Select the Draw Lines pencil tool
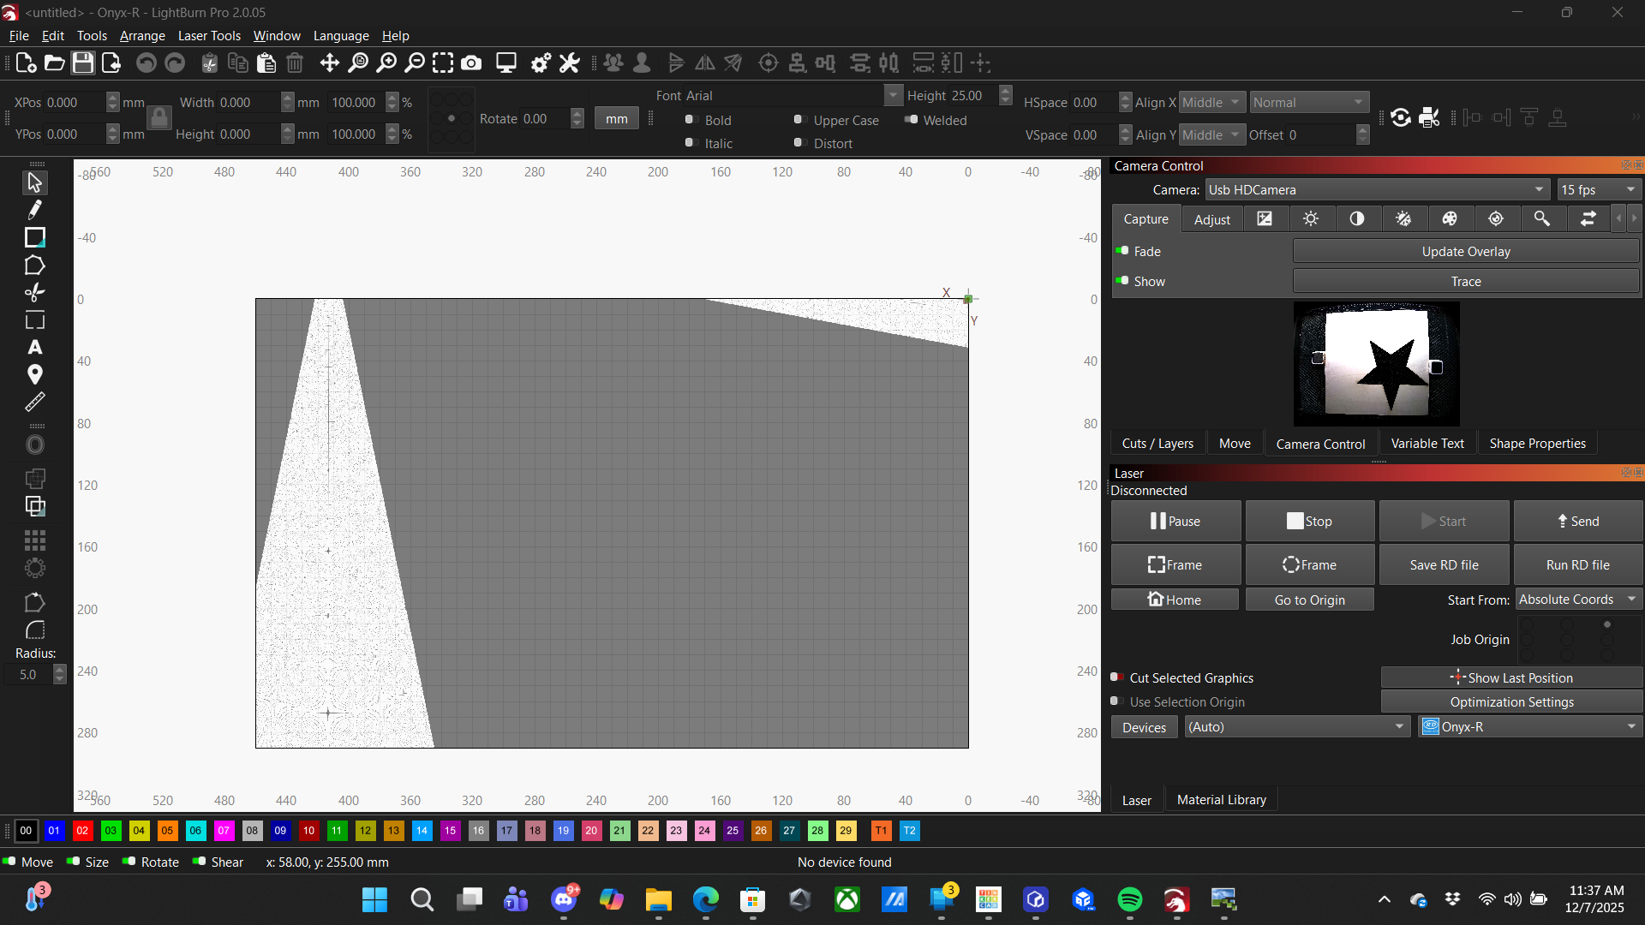The height and width of the screenshot is (925, 1645). point(35,210)
